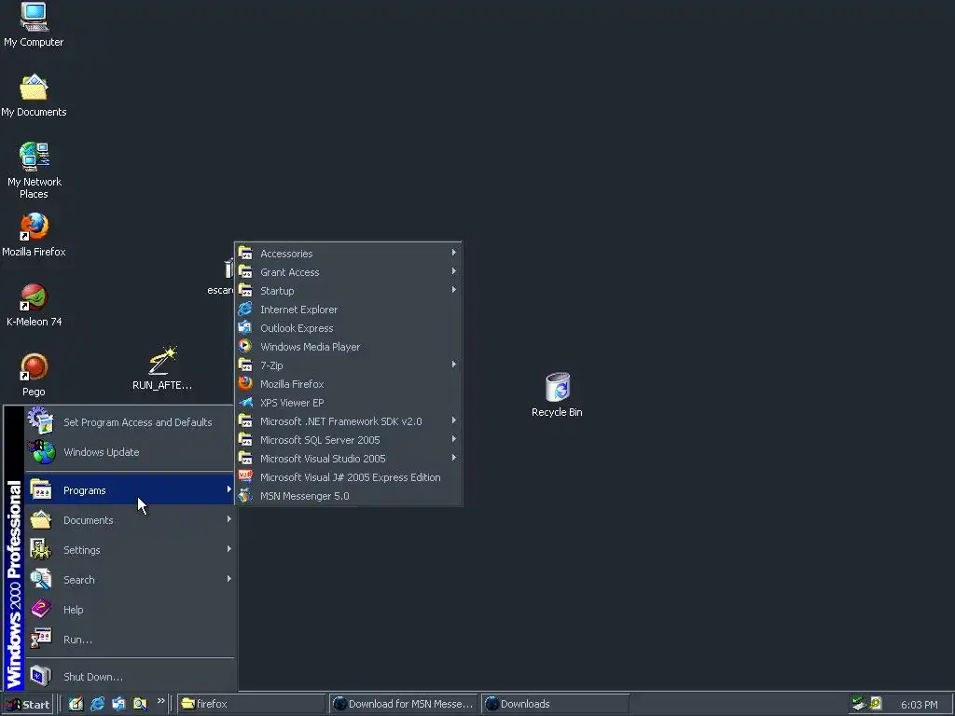Click the Run icon in Start menu

41,639
